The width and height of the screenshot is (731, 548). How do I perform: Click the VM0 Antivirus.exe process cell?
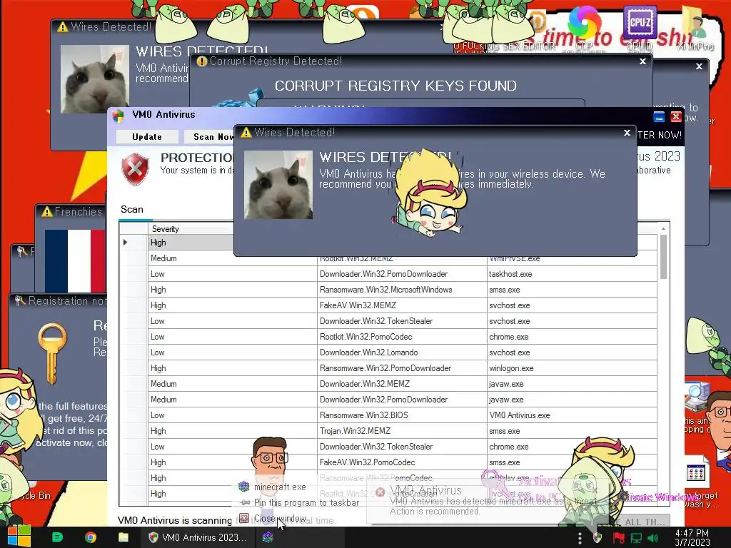(572, 415)
